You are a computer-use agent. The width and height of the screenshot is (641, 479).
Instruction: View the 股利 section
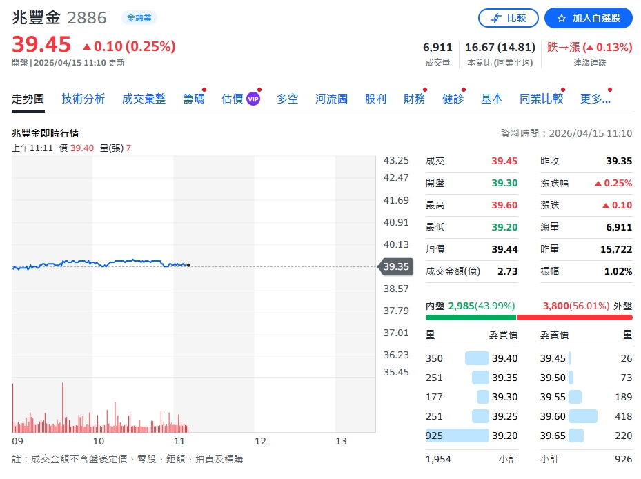(x=375, y=98)
